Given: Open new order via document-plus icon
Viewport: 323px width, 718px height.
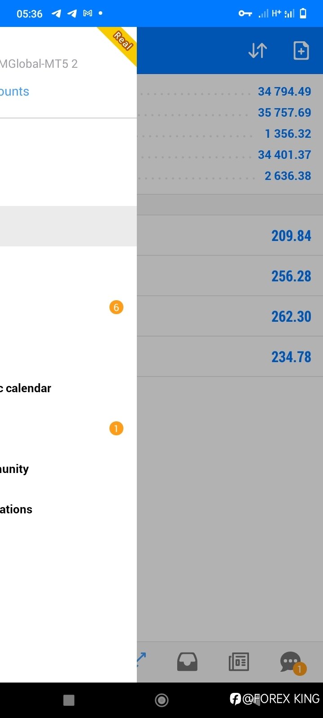Looking at the screenshot, I should (301, 51).
